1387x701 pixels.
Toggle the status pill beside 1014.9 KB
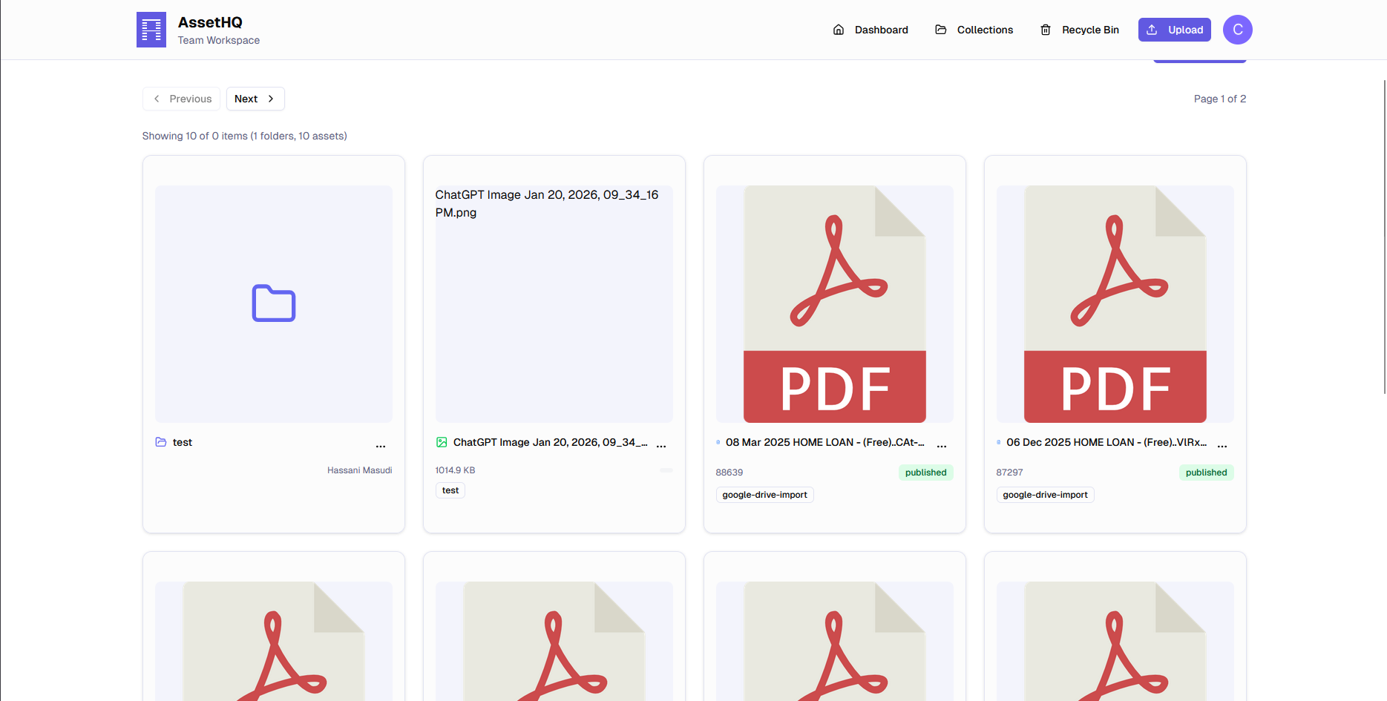click(666, 470)
